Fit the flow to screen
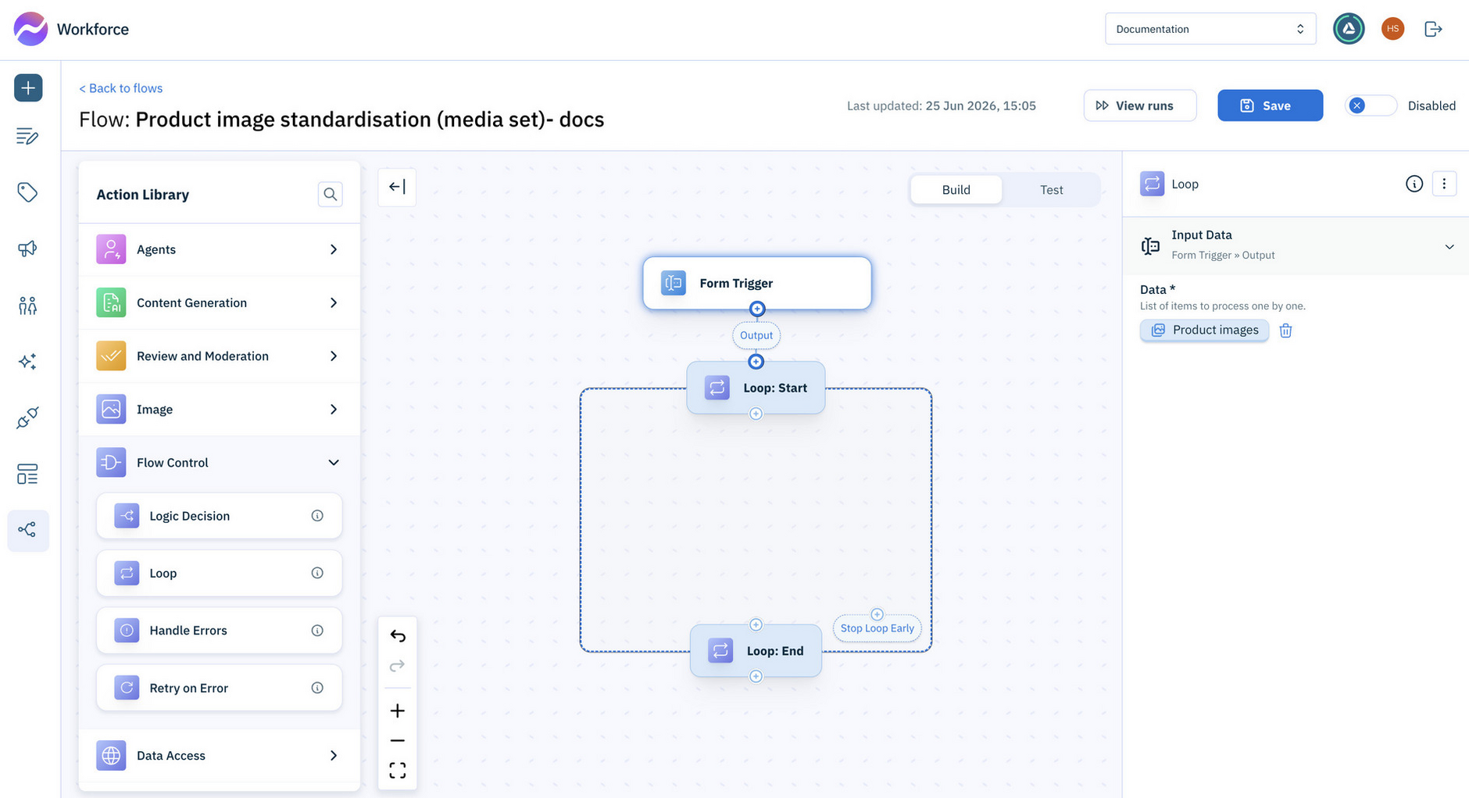 tap(398, 771)
